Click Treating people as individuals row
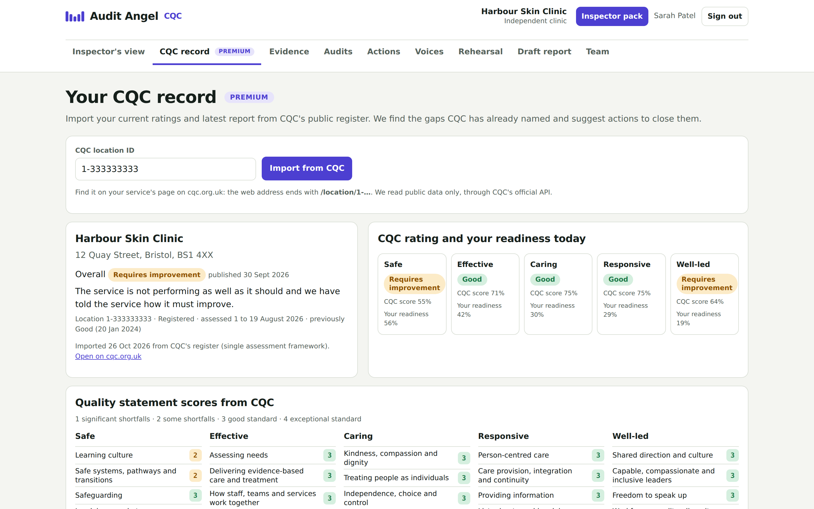The image size is (814, 509). pos(407,478)
